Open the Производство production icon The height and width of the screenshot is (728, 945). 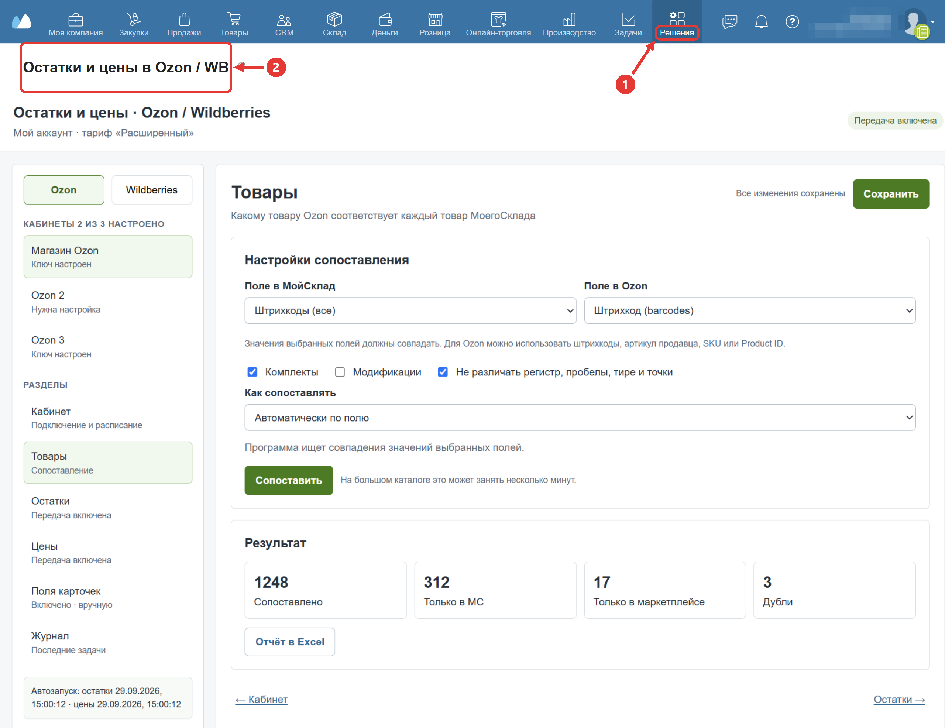point(569,20)
